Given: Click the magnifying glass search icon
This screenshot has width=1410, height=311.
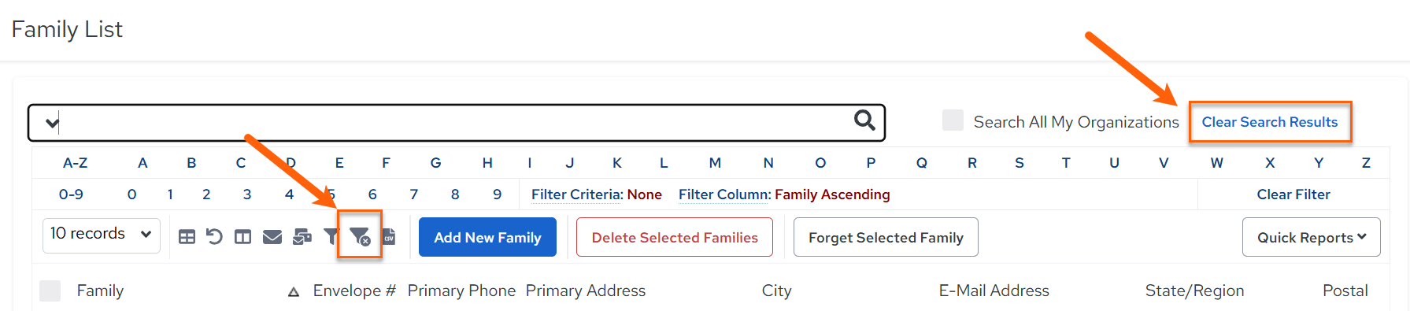Looking at the screenshot, I should [864, 120].
